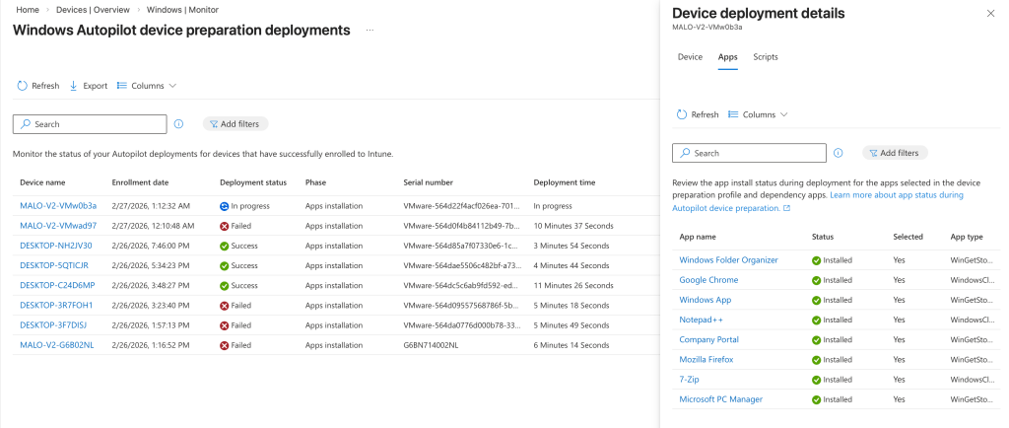Click the info icon beside panel search
The width and height of the screenshot is (1009, 428).
[838, 153]
